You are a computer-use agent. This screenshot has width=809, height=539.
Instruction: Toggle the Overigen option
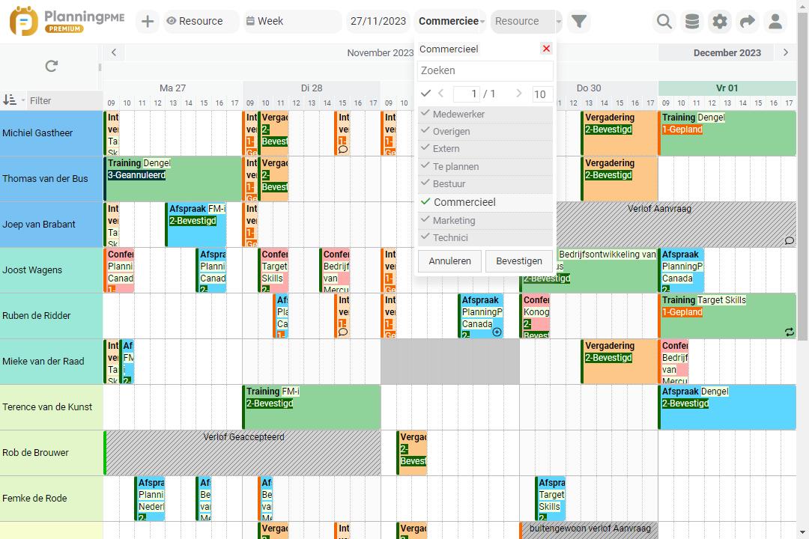click(x=485, y=132)
